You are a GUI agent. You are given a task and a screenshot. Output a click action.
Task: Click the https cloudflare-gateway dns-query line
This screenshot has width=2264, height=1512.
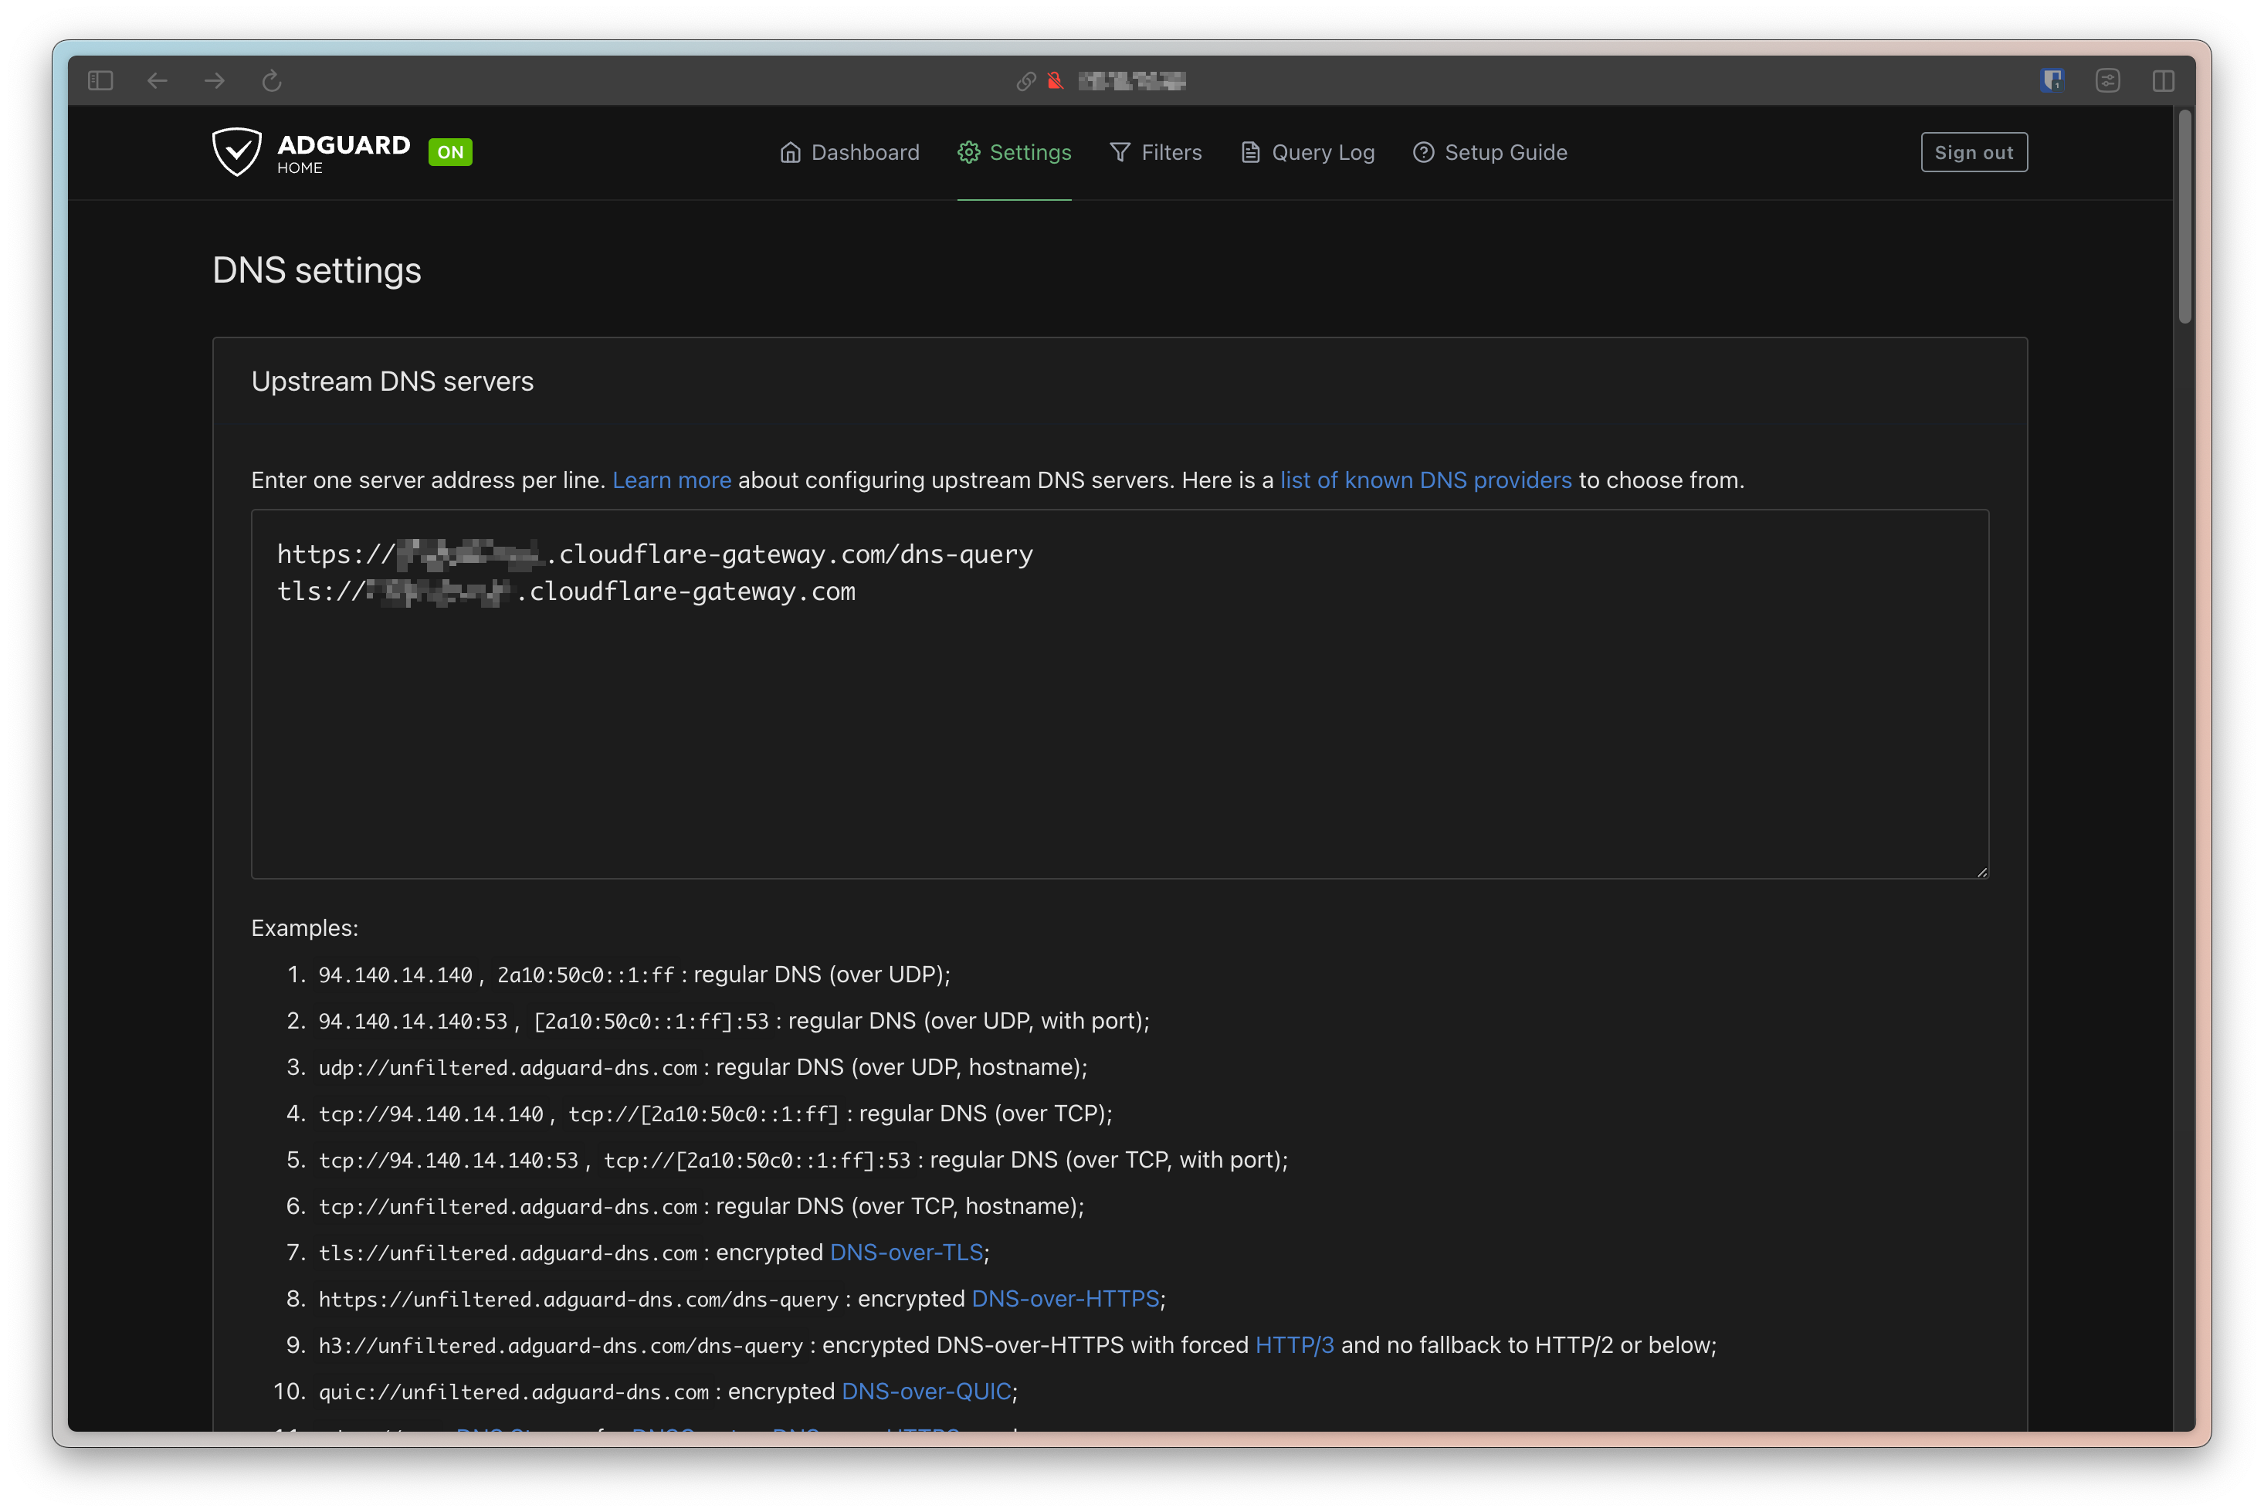(x=655, y=554)
